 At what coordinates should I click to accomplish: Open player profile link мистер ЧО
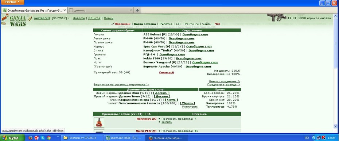pyautogui.click(x=42, y=18)
